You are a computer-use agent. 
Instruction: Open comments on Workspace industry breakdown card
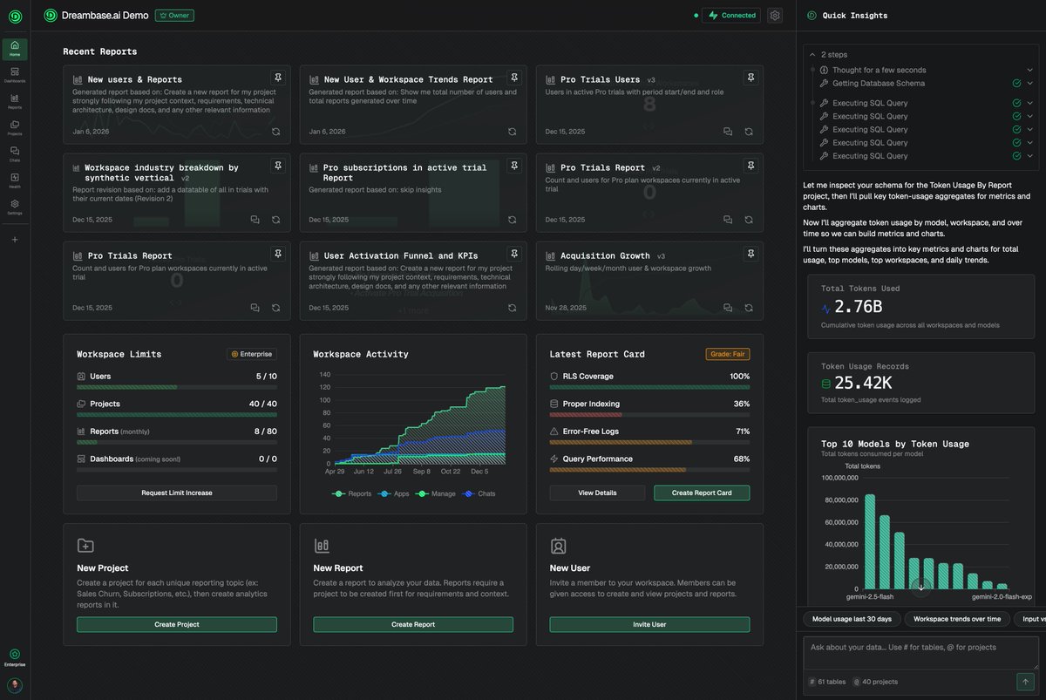coord(255,220)
